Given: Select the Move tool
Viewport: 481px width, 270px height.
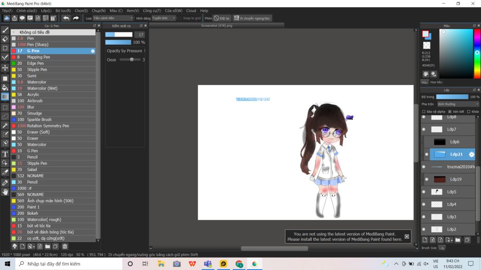Looking at the screenshot, I should coord(5,67).
